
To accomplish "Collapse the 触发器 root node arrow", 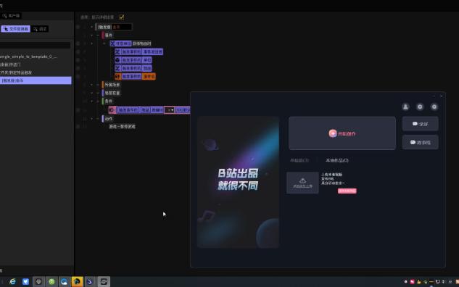I will tap(91, 27).
